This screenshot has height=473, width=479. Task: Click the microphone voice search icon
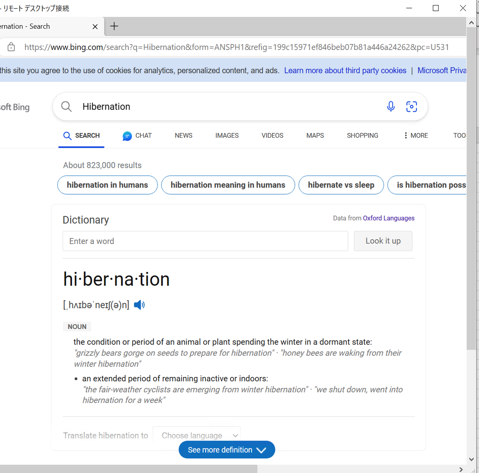[x=391, y=106]
